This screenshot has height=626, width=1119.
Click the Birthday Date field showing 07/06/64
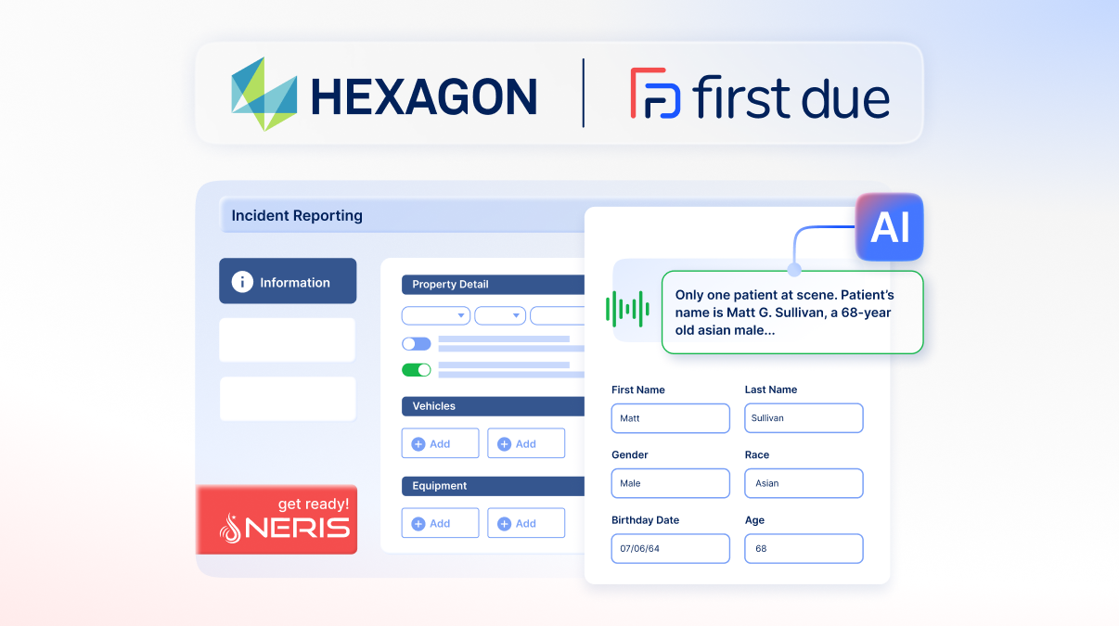(670, 548)
